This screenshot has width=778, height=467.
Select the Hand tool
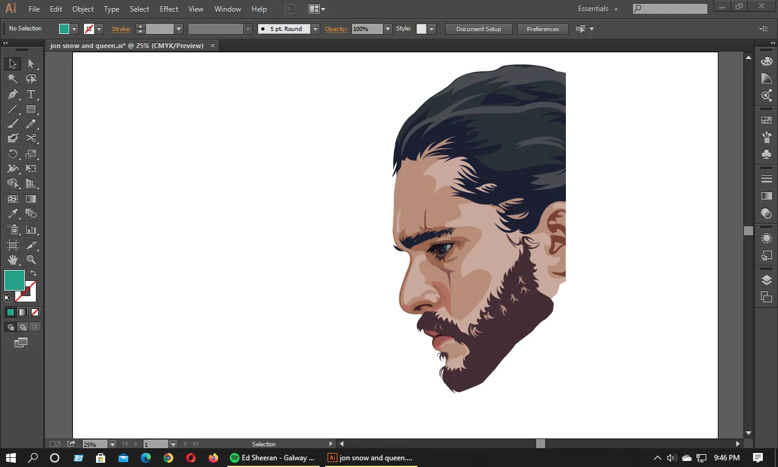tap(12, 260)
